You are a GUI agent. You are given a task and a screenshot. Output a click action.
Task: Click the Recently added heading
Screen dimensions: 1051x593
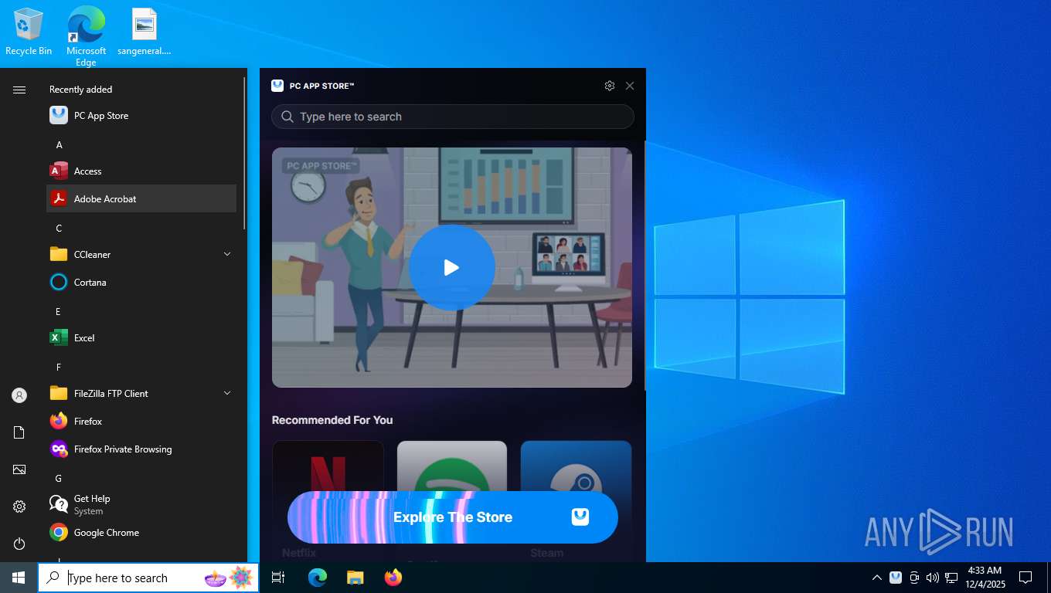[80, 90]
